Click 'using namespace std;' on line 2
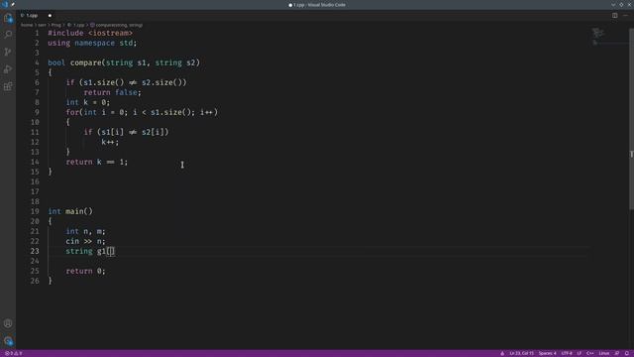 point(92,43)
